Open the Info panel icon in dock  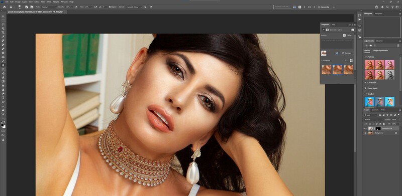click(x=359, y=30)
